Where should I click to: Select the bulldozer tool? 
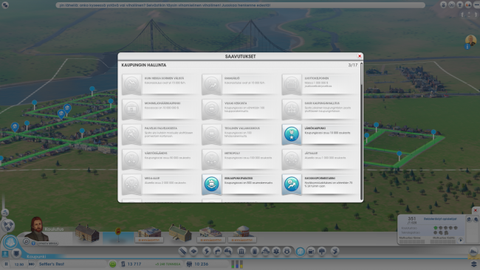coord(473,252)
